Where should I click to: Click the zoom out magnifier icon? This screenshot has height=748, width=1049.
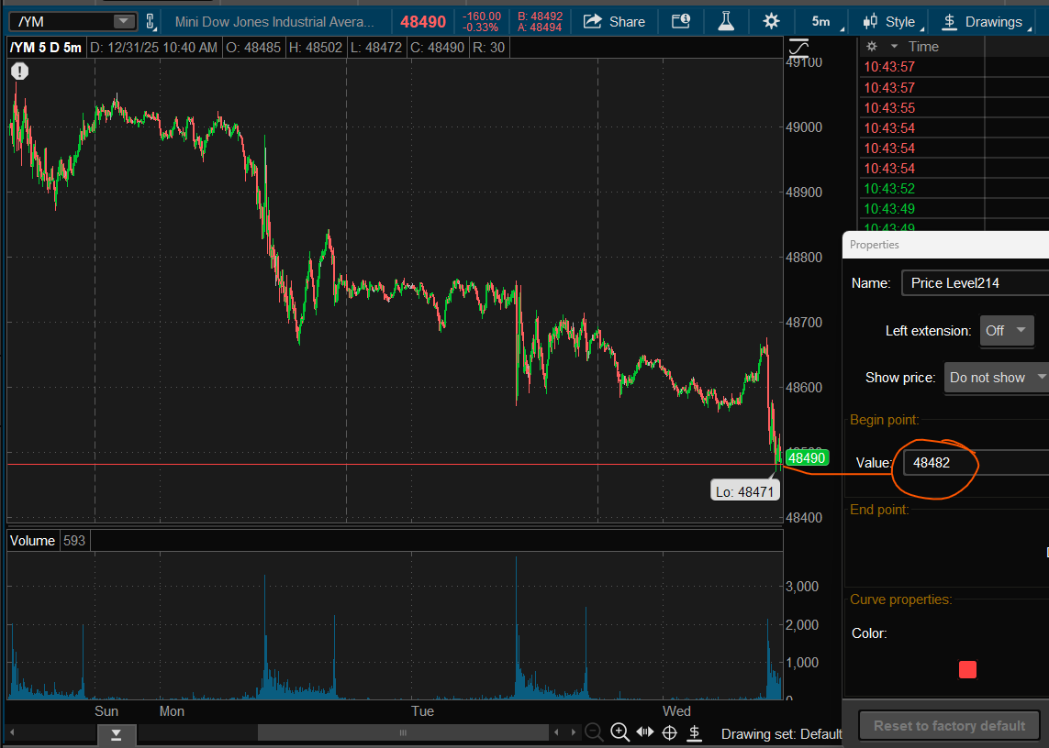(x=594, y=732)
